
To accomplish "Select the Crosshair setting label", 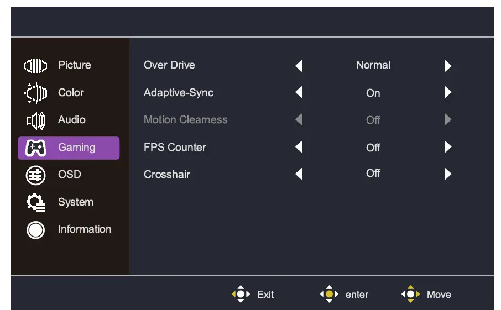I will coord(167,175).
